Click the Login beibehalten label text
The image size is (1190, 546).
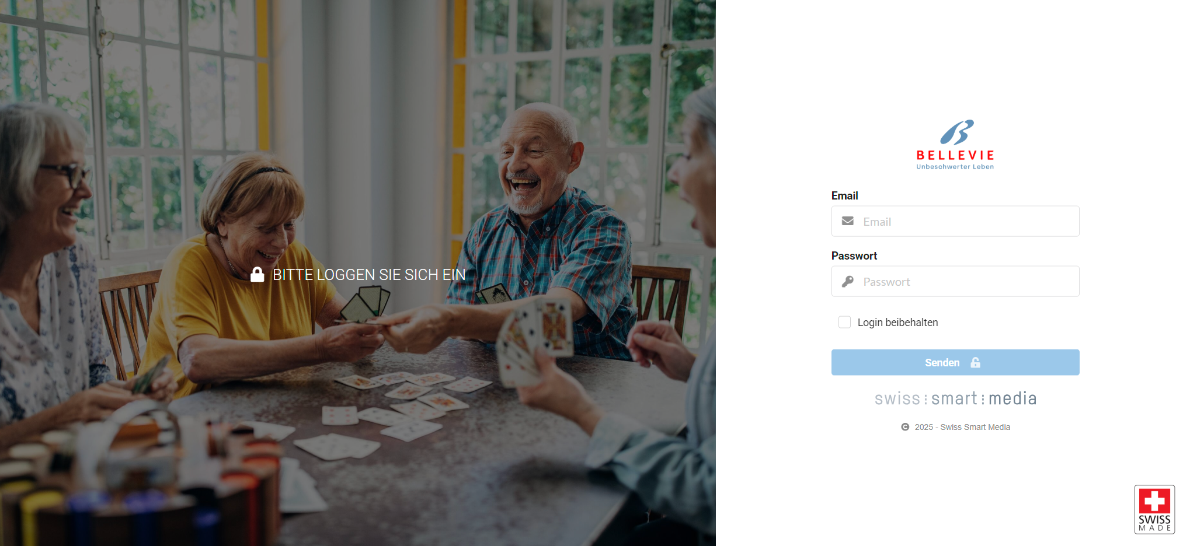click(897, 323)
